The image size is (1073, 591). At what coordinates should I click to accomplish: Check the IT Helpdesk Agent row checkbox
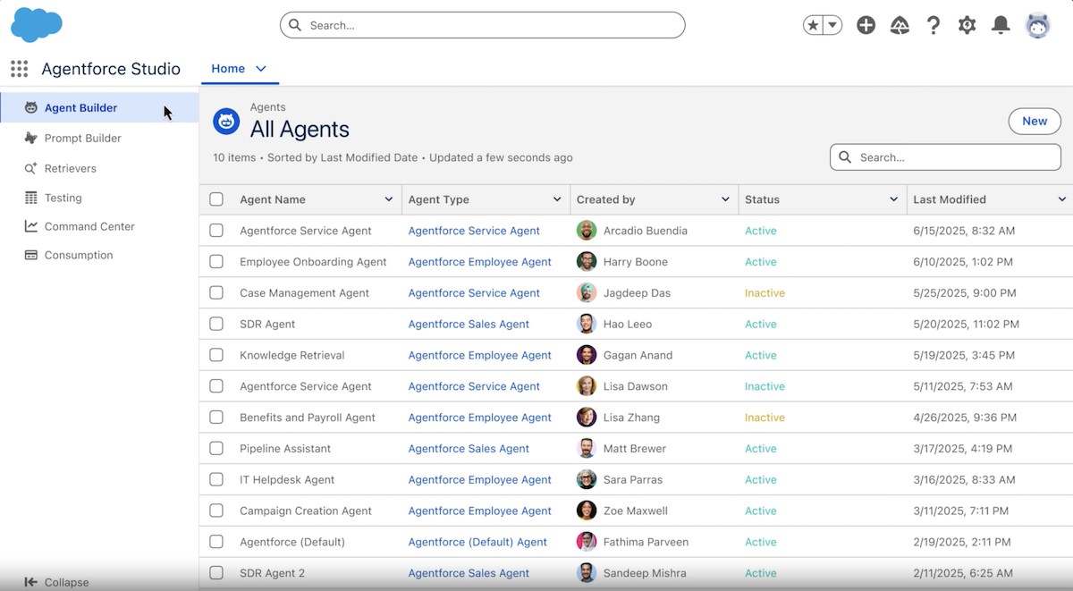pyautogui.click(x=216, y=479)
